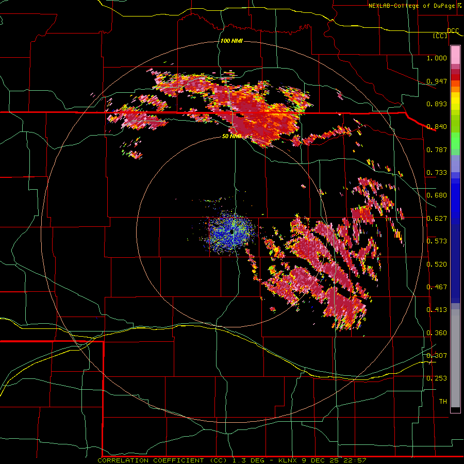The image size is (464, 464).
Task: Click the 0.253 scale value
Action: tap(437, 378)
